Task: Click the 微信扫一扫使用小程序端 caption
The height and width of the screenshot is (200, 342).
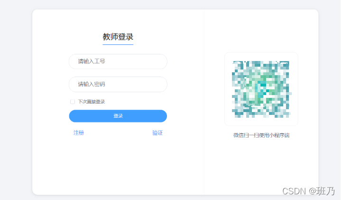Action: point(261,135)
